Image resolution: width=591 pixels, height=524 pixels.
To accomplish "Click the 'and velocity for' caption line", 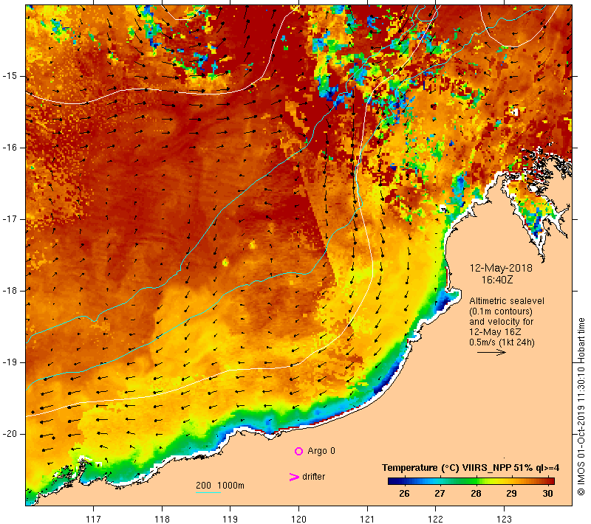I will (x=502, y=322).
